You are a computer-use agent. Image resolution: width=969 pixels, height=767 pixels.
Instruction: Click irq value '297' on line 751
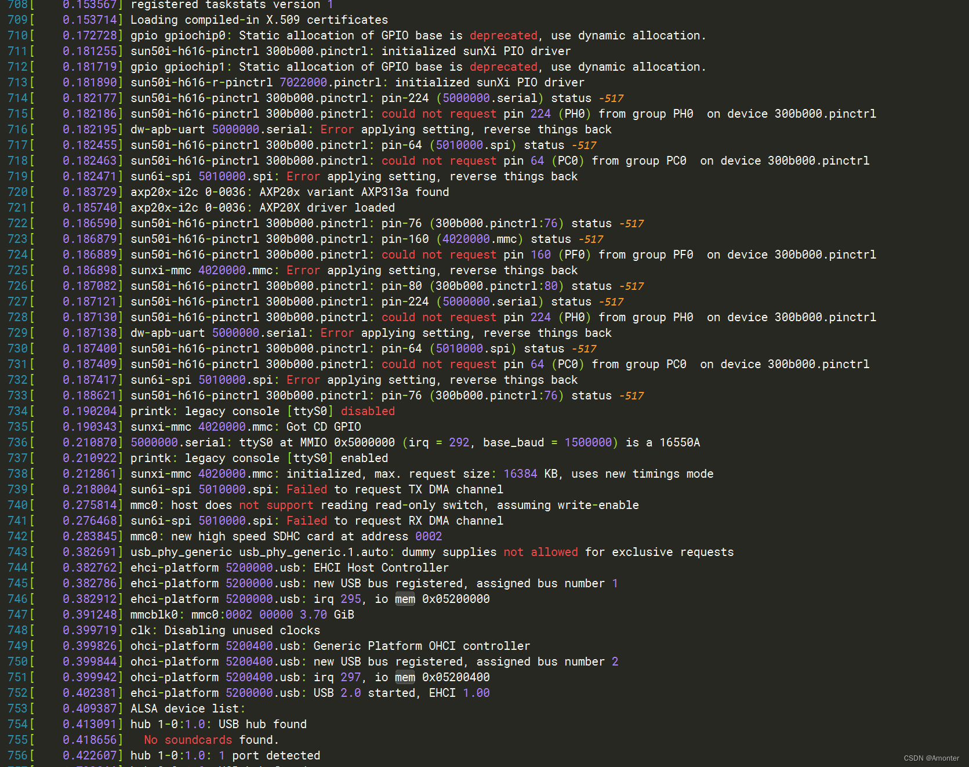(x=351, y=677)
